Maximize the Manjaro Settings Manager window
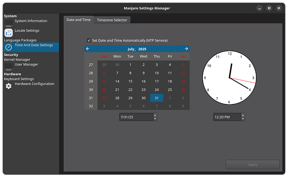The image size is (288, 177). (x=269, y=8)
